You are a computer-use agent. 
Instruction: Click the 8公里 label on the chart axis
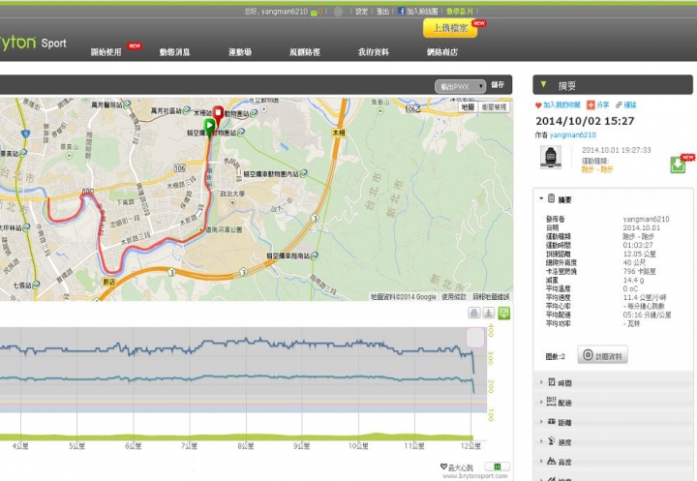coord(246,445)
